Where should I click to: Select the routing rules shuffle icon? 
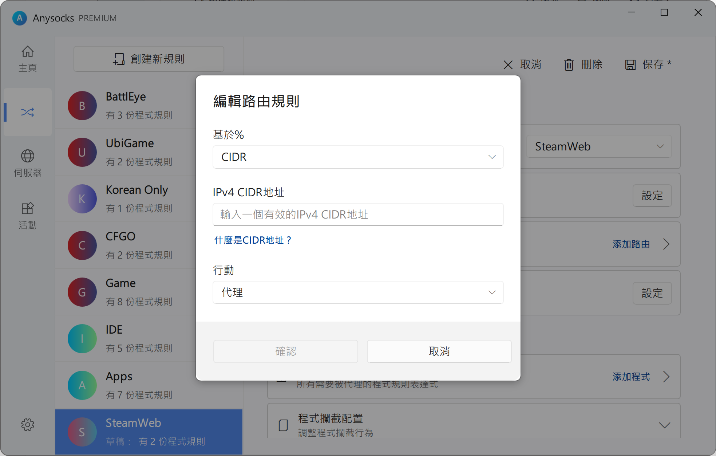point(27,112)
